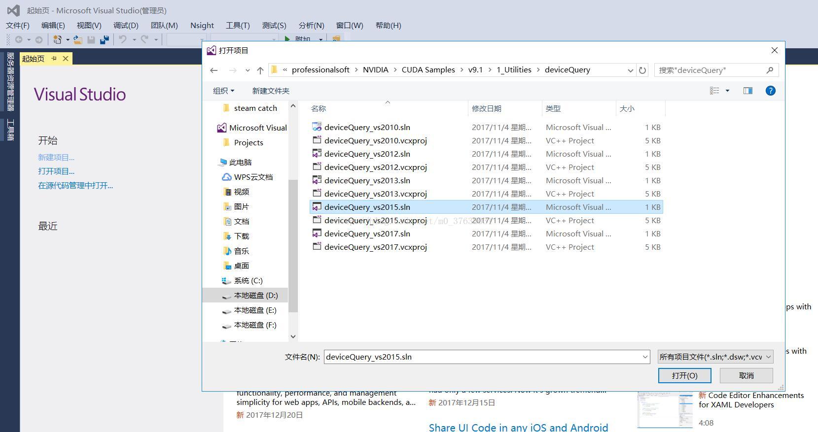818x432 pixels.
Task: Toggle the preview pane icon
Action: click(x=748, y=91)
